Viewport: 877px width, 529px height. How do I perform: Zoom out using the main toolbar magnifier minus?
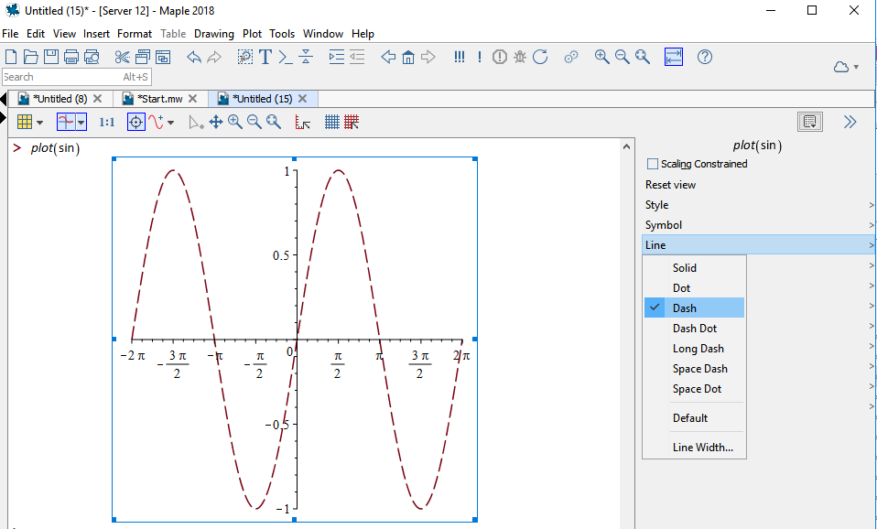click(622, 57)
